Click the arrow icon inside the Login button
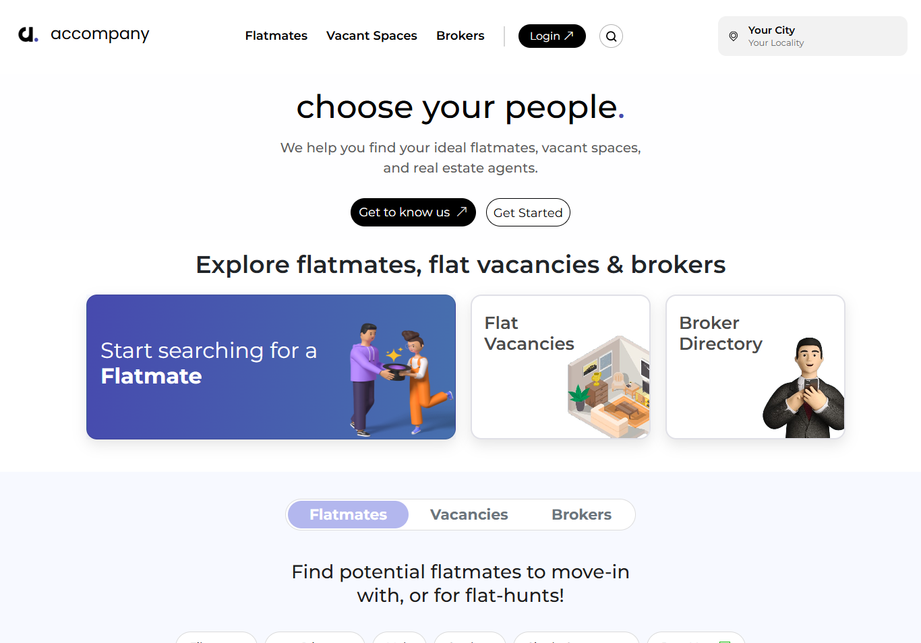The width and height of the screenshot is (921, 643). point(569,36)
